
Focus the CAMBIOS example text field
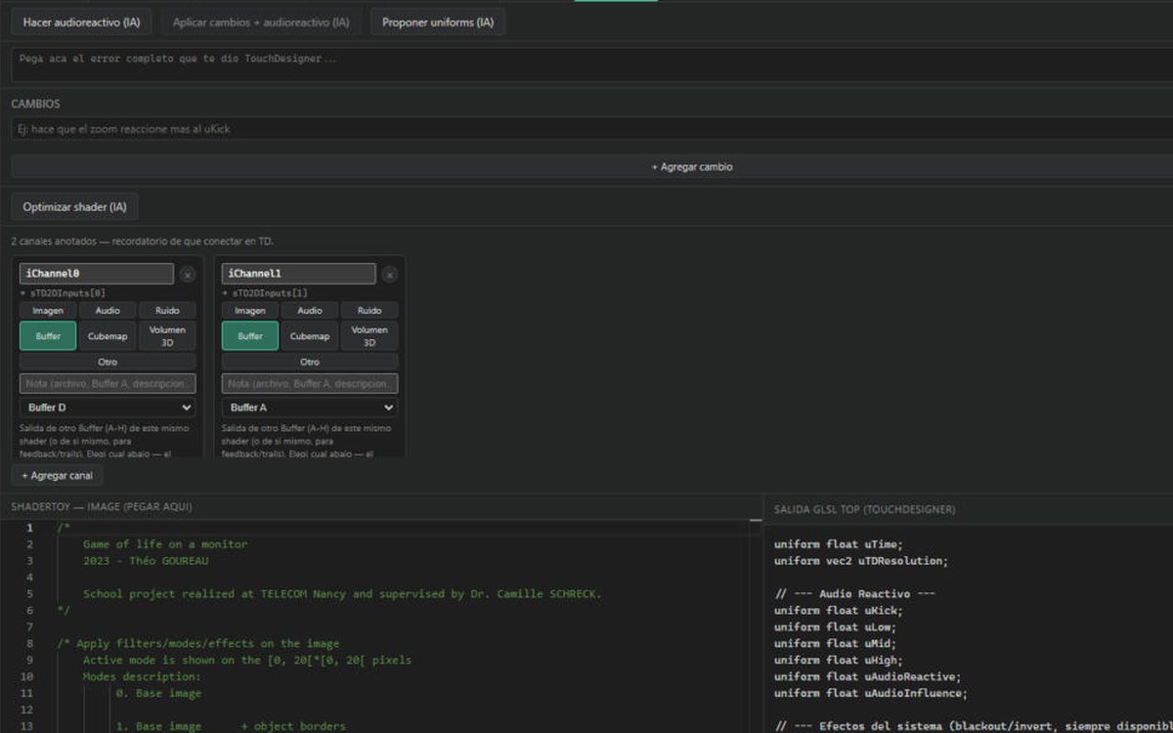[x=592, y=129]
